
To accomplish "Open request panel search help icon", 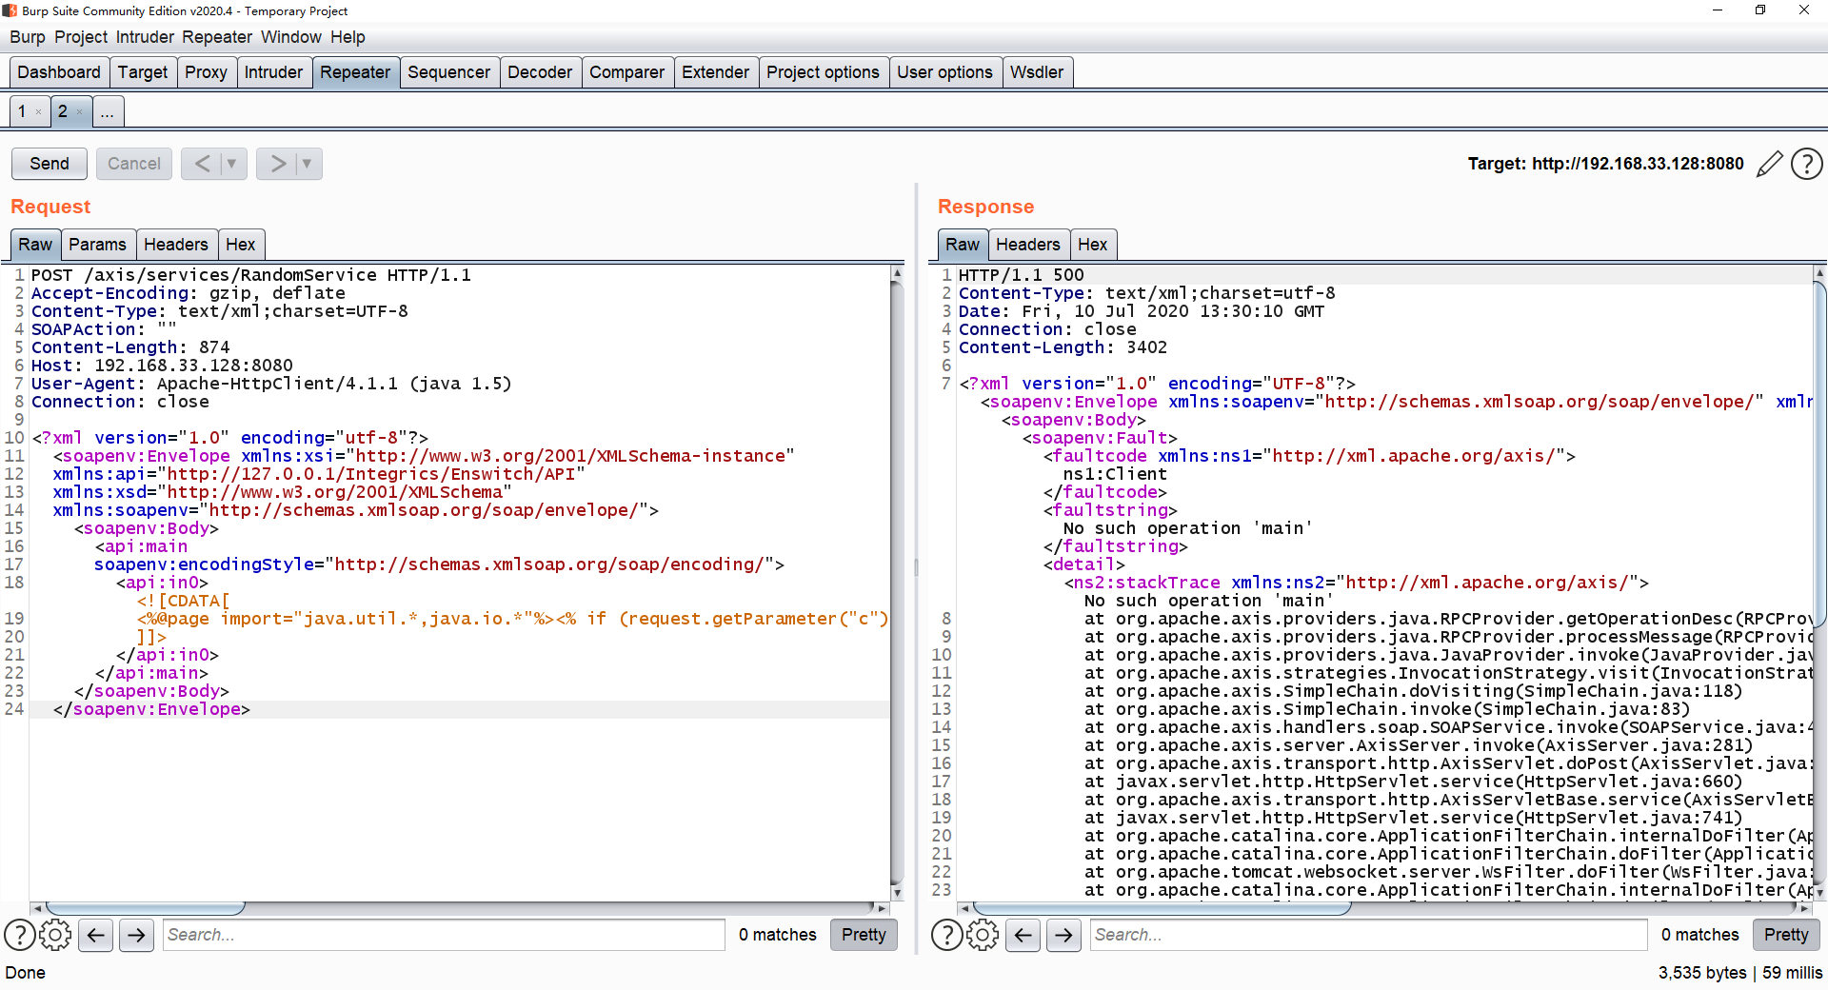I will 20,935.
